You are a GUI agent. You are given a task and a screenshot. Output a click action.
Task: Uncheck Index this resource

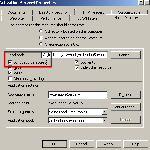[x=77, y=67]
